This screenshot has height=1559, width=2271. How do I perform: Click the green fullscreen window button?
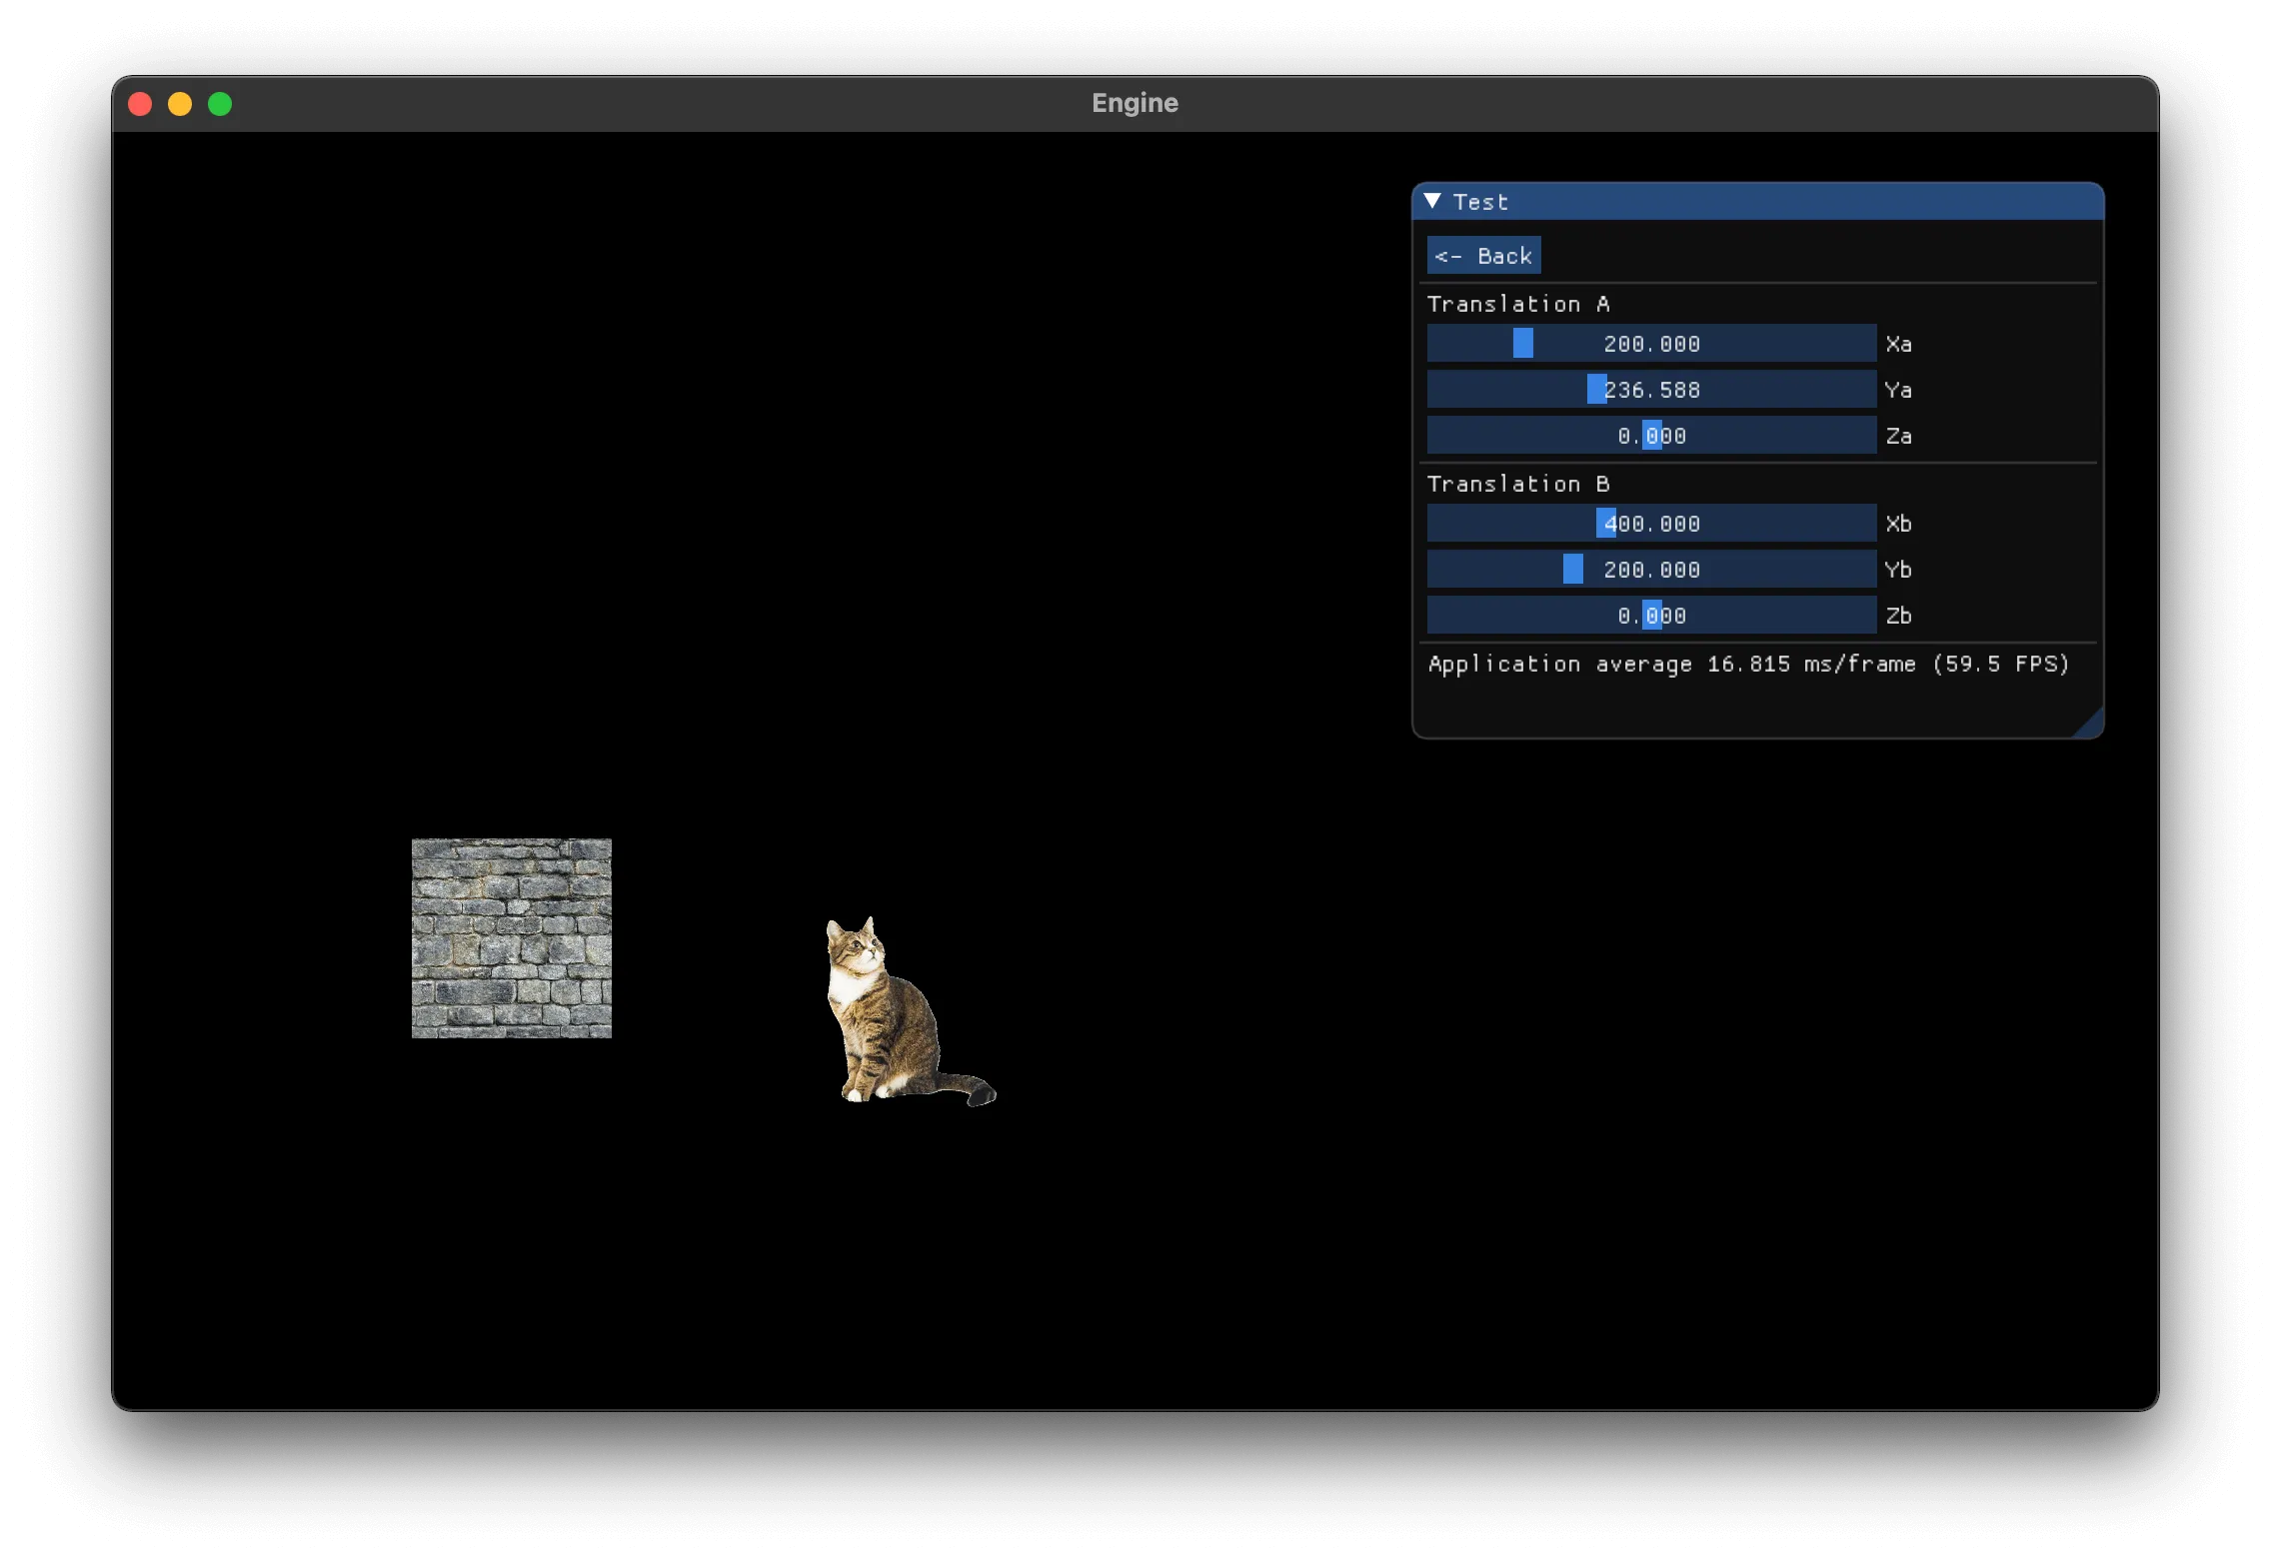coord(220,104)
